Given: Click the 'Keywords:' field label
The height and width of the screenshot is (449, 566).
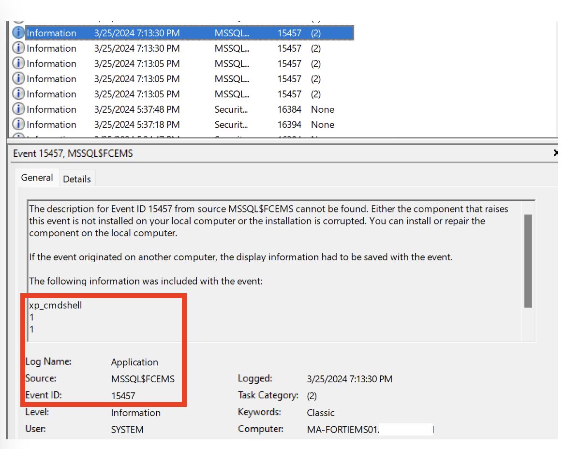Looking at the screenshot, I should point(259,412).
